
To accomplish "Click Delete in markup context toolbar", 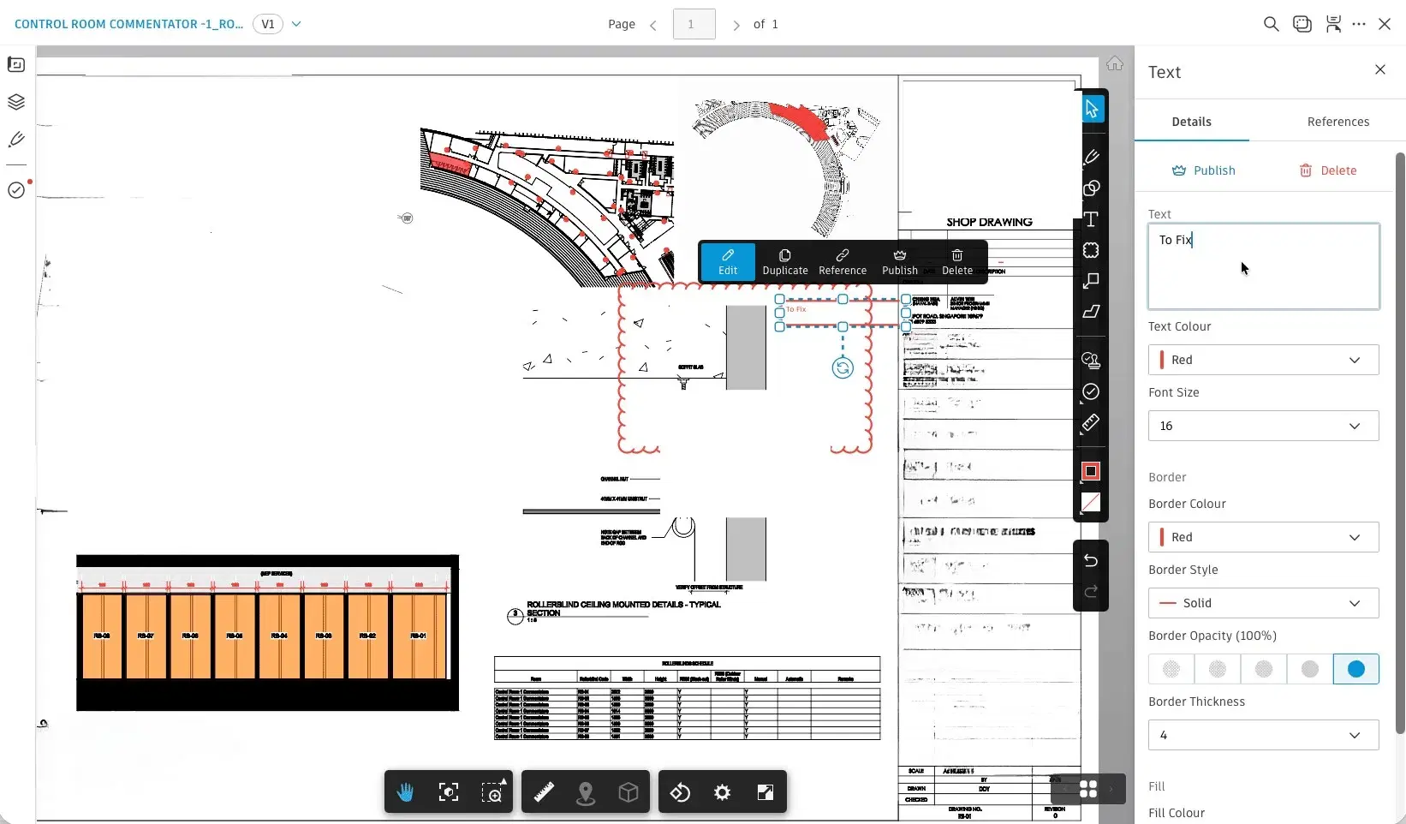I will click(957, 262).
